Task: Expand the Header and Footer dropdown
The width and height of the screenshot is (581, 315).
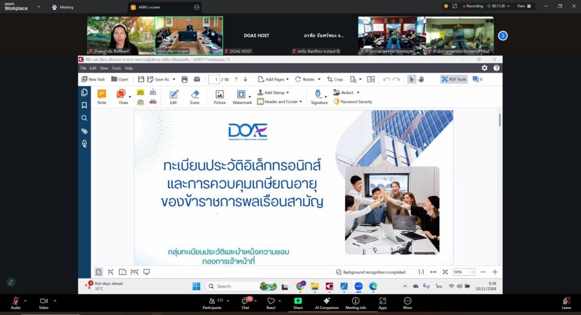Action: [280, 102]
